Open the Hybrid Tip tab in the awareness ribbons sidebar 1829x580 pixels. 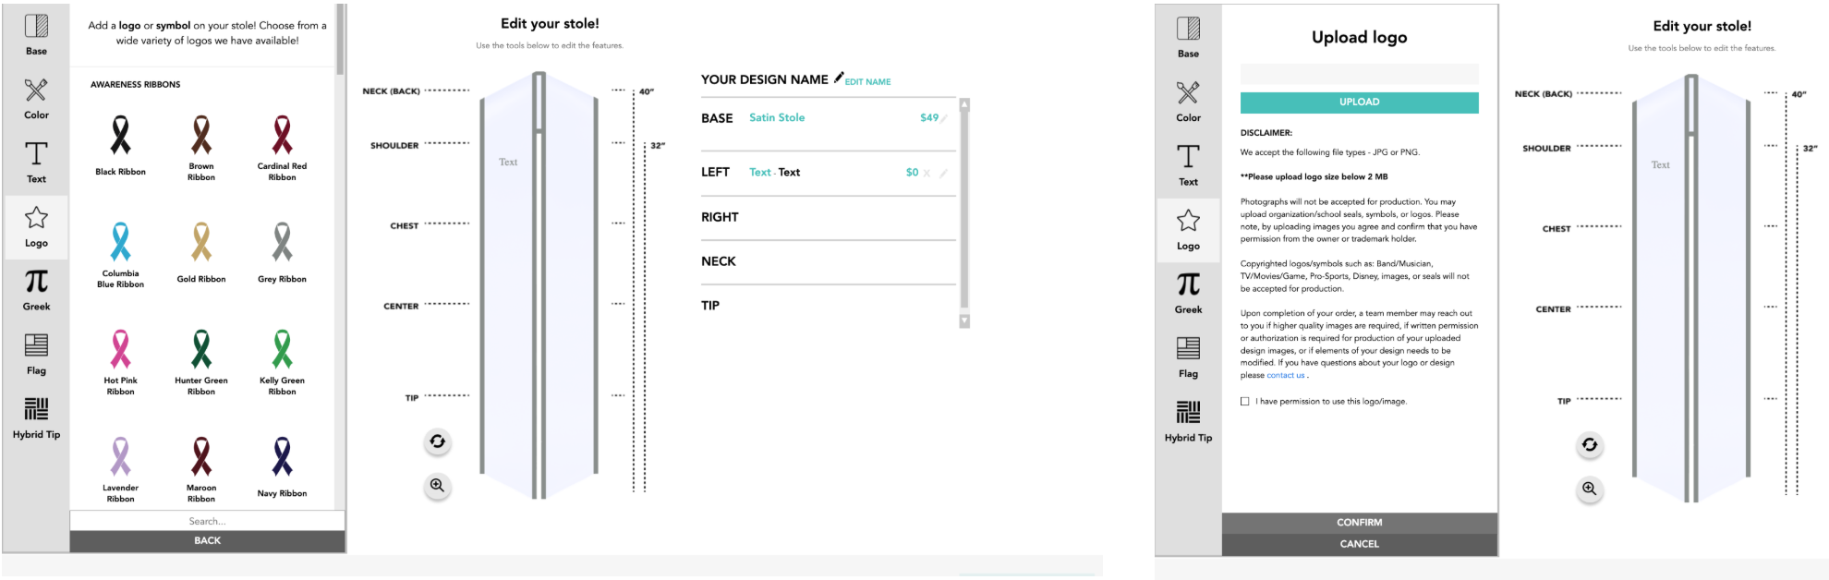coord(36,417)
